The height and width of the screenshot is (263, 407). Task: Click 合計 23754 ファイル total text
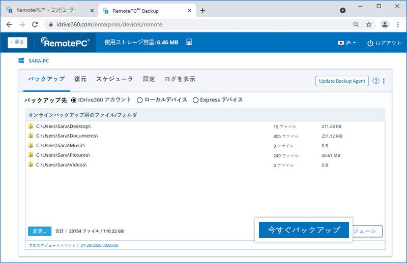(90, 231)
